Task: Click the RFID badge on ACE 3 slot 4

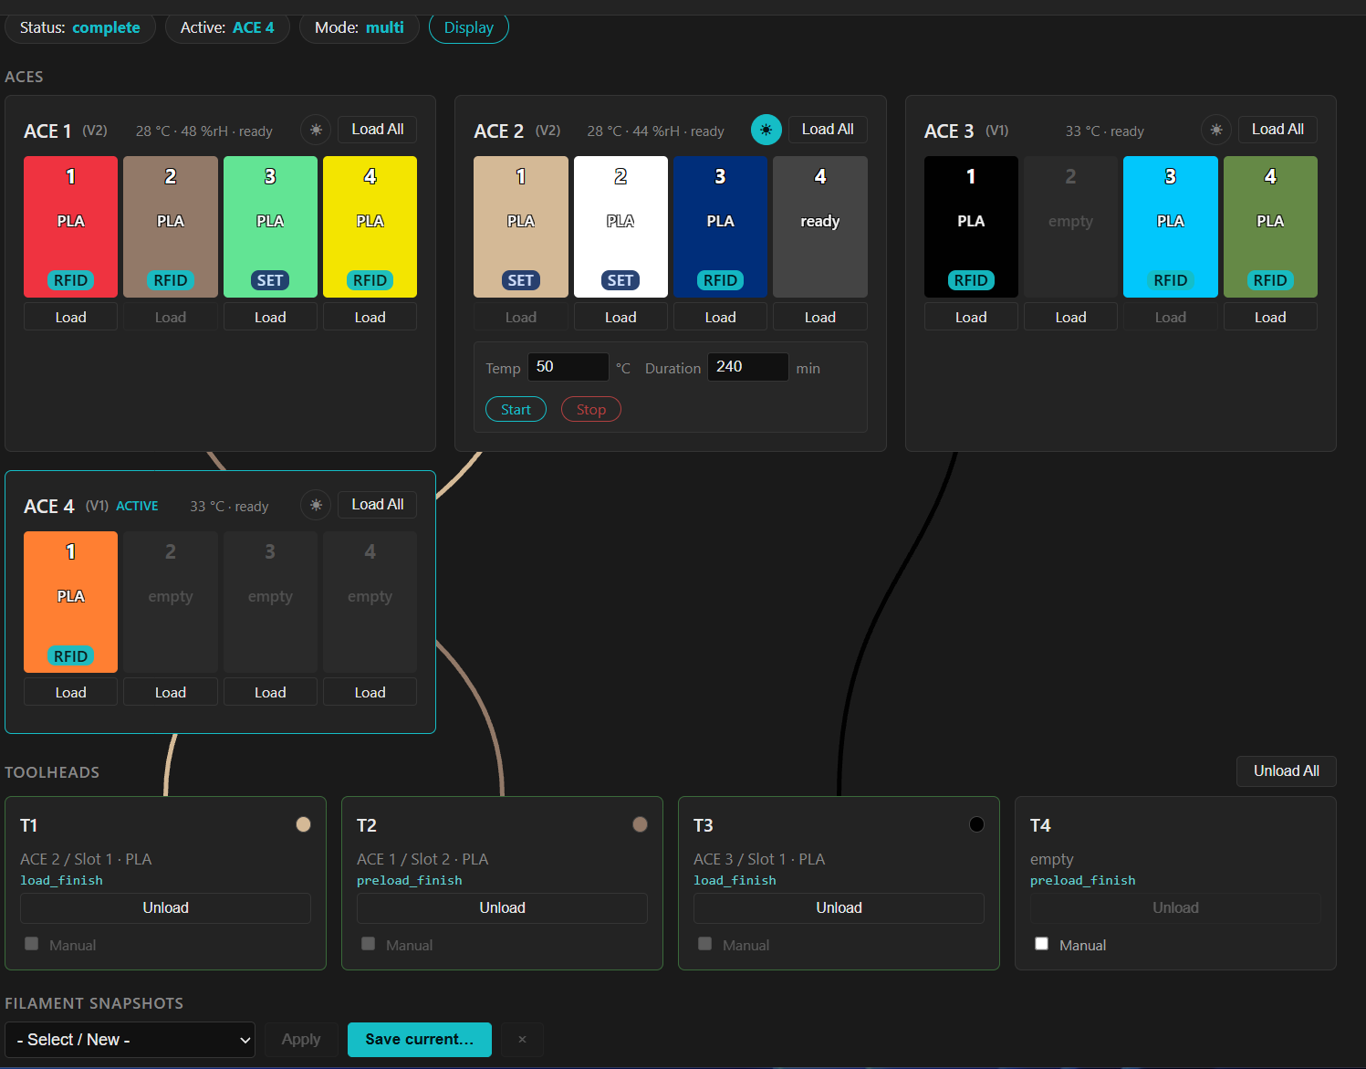Action: pos(1270,280)
